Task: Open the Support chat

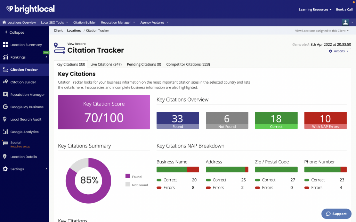Action: click(336, 214)
